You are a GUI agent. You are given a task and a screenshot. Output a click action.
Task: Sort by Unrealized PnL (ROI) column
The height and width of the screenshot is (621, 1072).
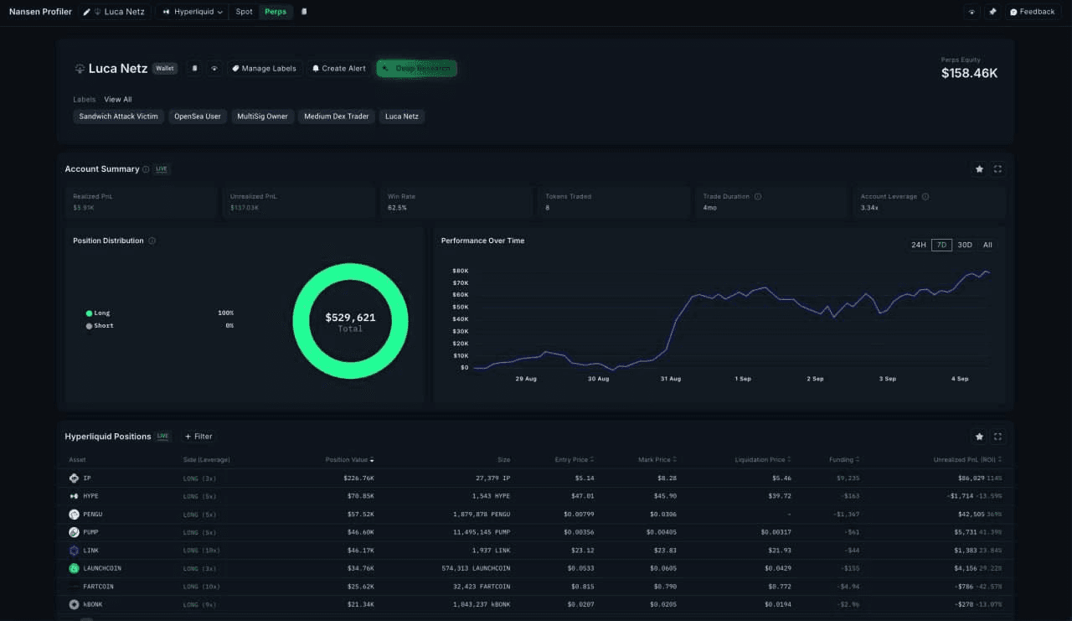[x=968, y=460]
